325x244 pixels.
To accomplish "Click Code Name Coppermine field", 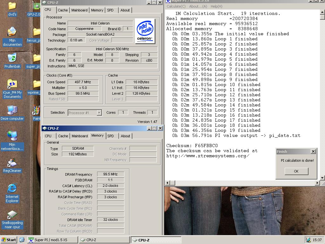I will [84, 29].
